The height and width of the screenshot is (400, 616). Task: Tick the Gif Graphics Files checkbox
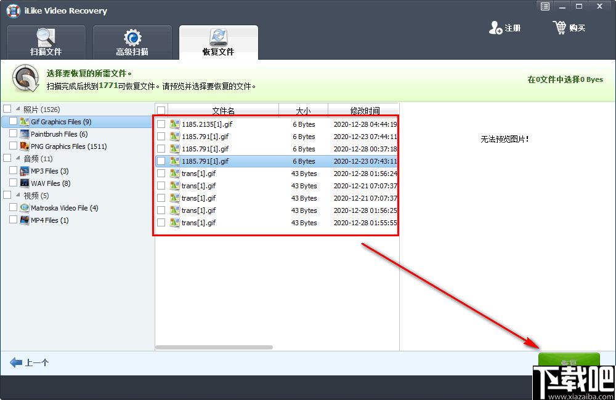[13, 121]
